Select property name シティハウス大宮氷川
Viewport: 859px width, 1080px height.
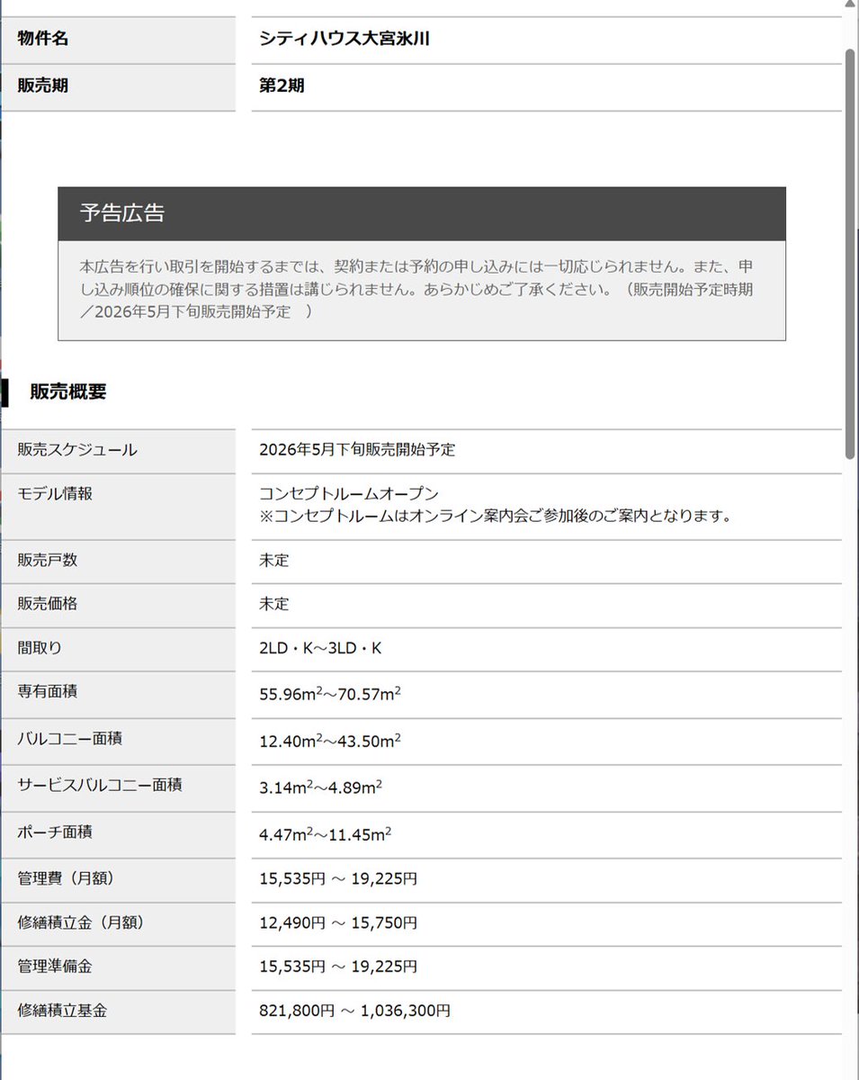(x=345, y=40)
